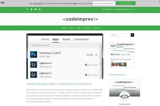Open the Home navigation menu item
This screenshot has height=106, width=160.
click(64, 28)
